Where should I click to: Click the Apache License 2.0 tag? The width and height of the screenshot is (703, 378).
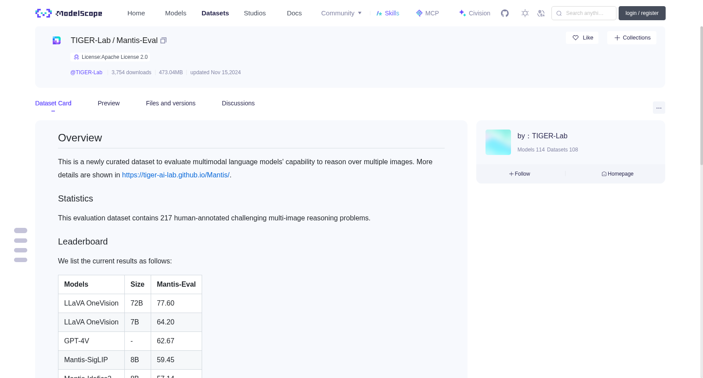(x=110, y=57)
